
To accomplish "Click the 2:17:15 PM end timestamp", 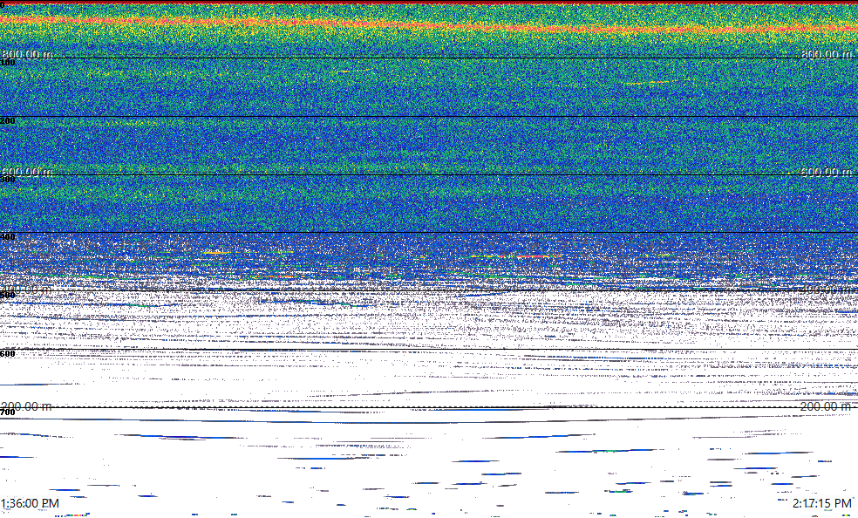I will [x=822, y=503].
